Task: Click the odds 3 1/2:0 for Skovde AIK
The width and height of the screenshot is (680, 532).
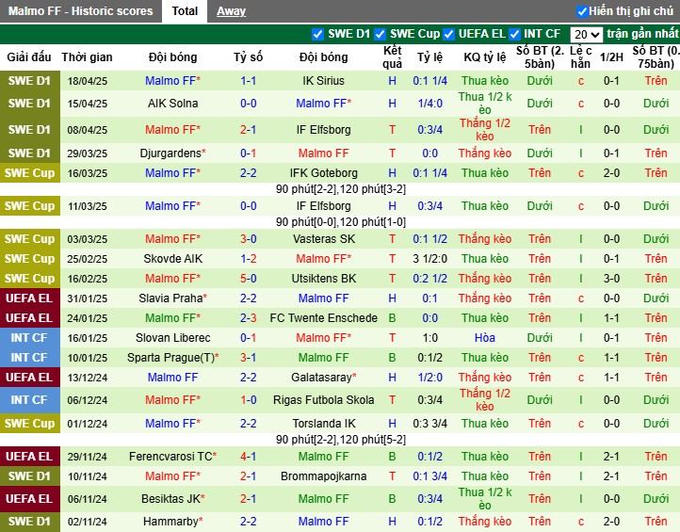Action: pyautogui.click(x=429, y=258)
